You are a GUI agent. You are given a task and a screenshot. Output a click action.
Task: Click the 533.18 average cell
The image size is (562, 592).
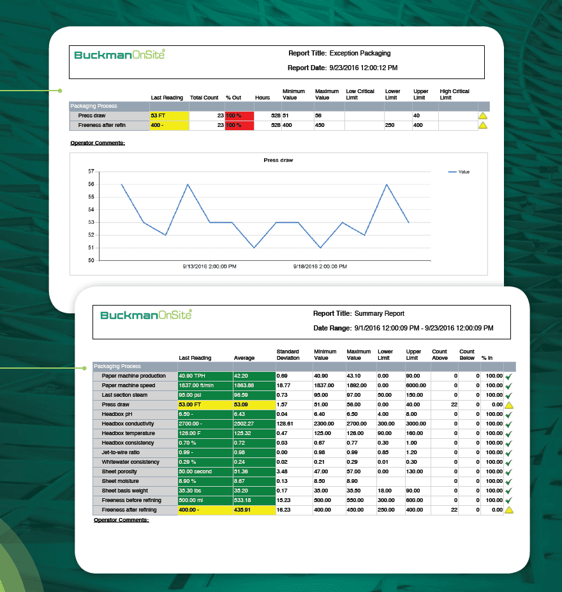pos(255,500)
